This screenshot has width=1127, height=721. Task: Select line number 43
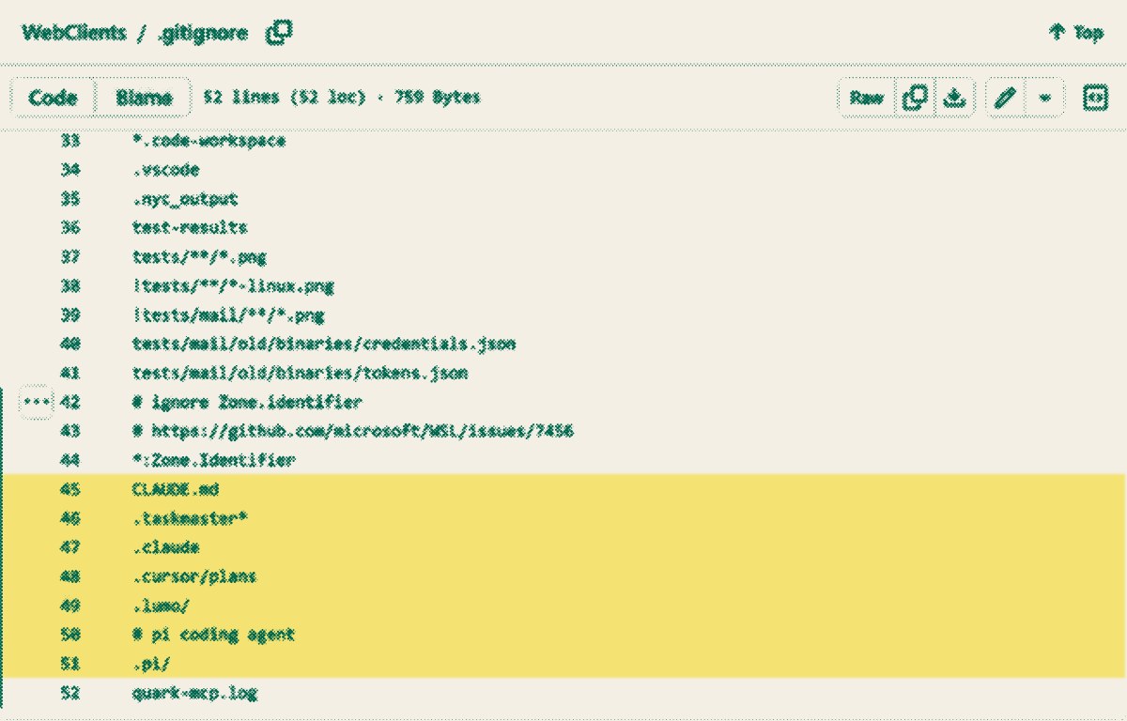tap(70, 431)
